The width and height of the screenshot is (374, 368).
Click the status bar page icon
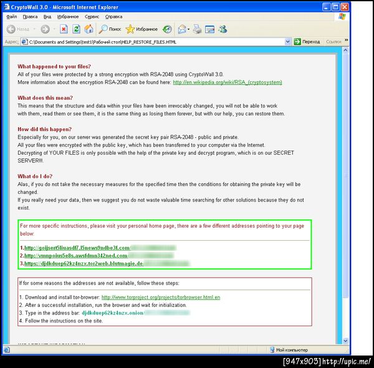tap(7, 350)
